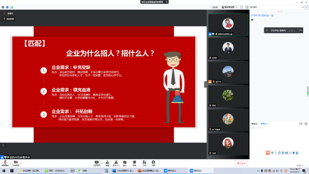309x174 pixels.
Task: Unmute the microphone in the meeting toolbar
Action: point(5,163)
